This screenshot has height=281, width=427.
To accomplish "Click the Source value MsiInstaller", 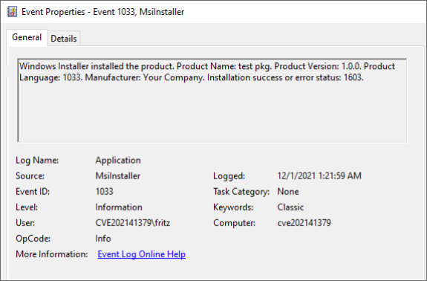I will pyautogui.click(x=117, y=175).
